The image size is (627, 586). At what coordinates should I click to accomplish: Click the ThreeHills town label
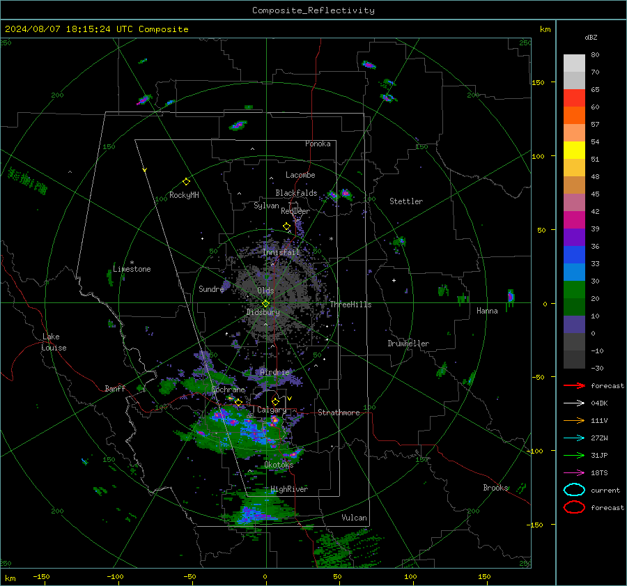[x=350, y=304]
